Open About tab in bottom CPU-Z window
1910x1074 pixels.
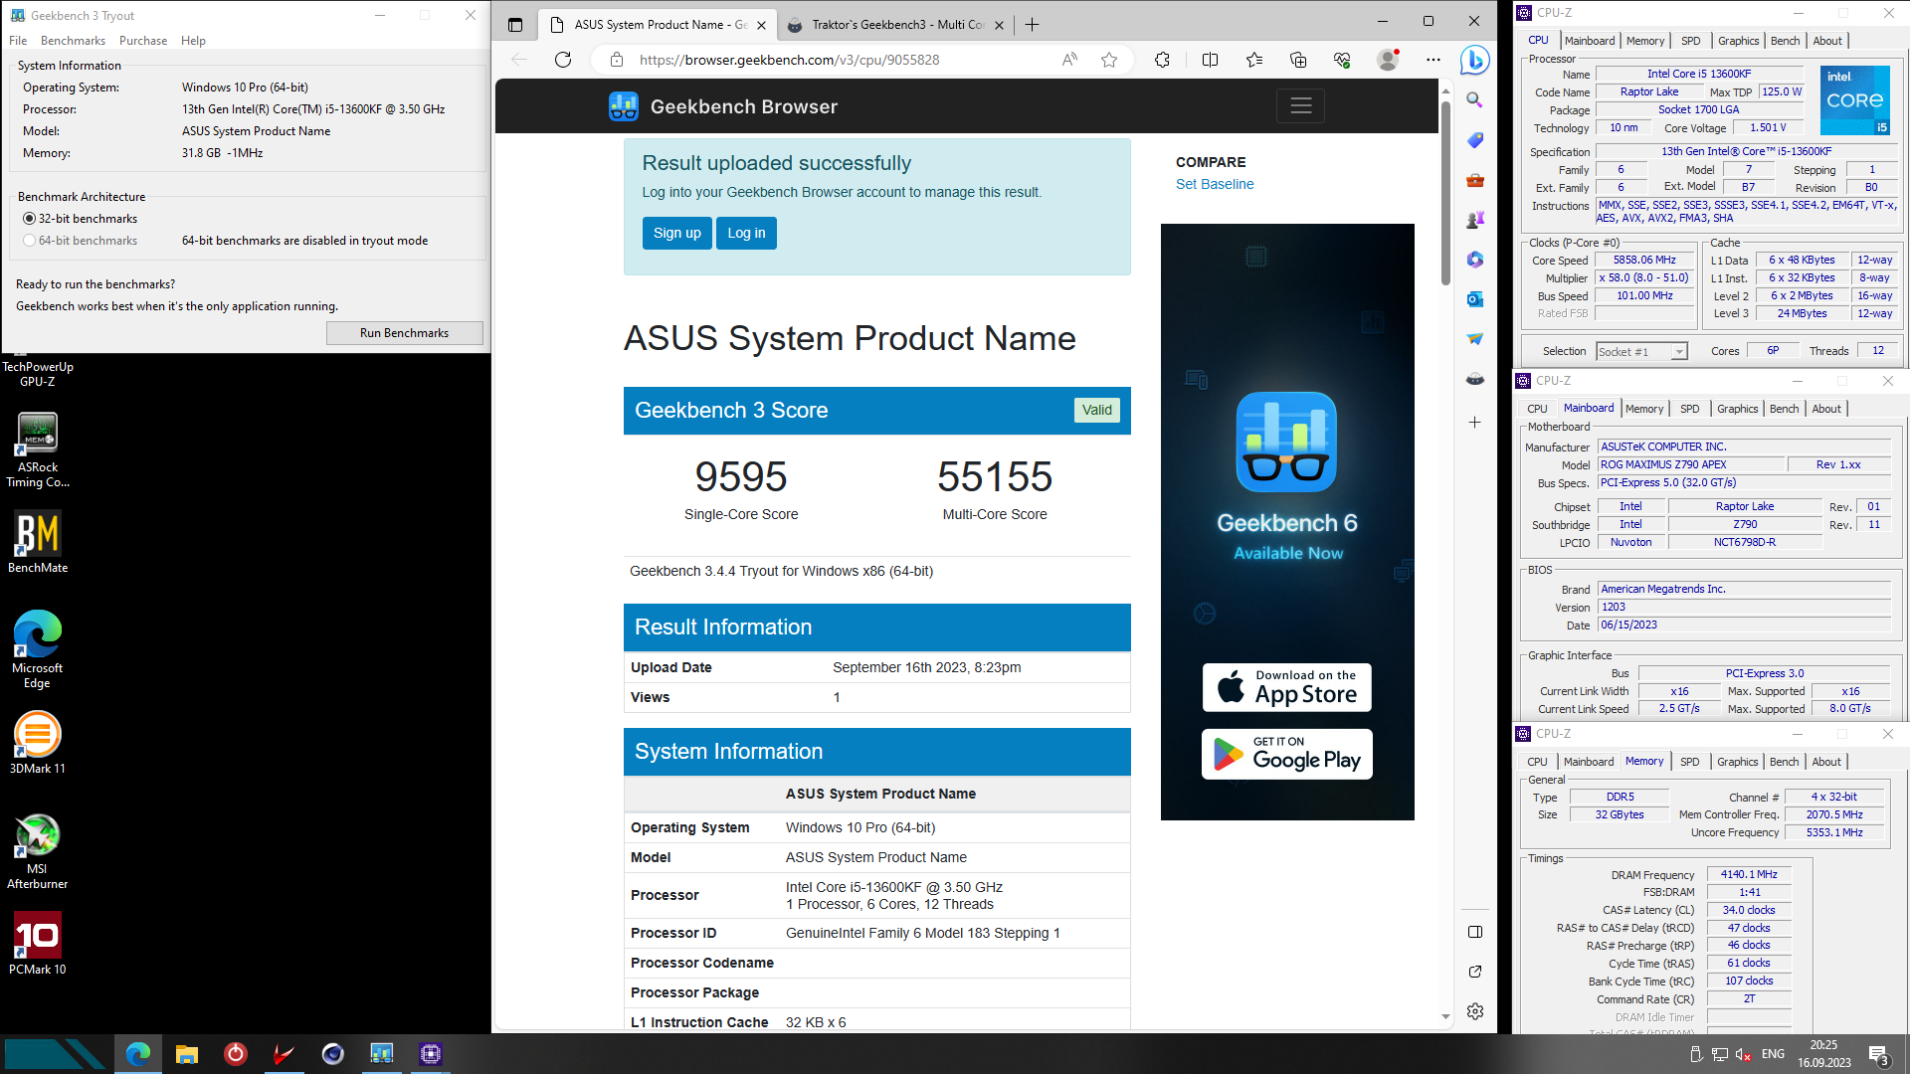(1826, 762)
